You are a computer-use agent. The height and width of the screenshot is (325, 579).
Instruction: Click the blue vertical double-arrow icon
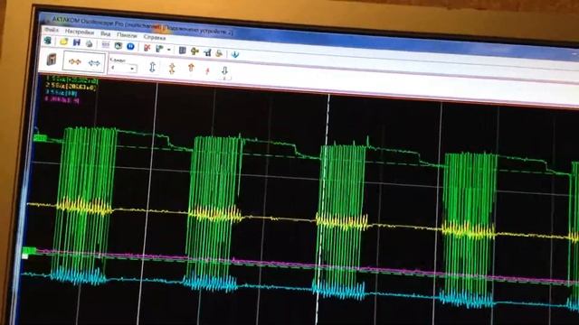(x=152, y=67)
